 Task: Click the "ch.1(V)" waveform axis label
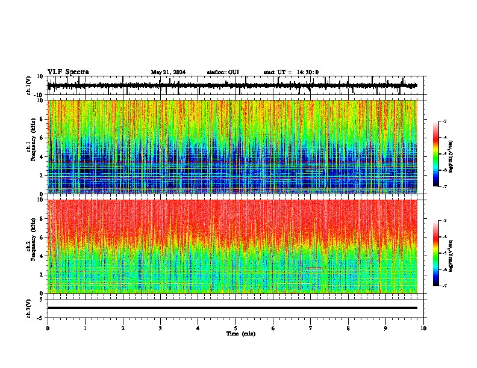point(29,85)
